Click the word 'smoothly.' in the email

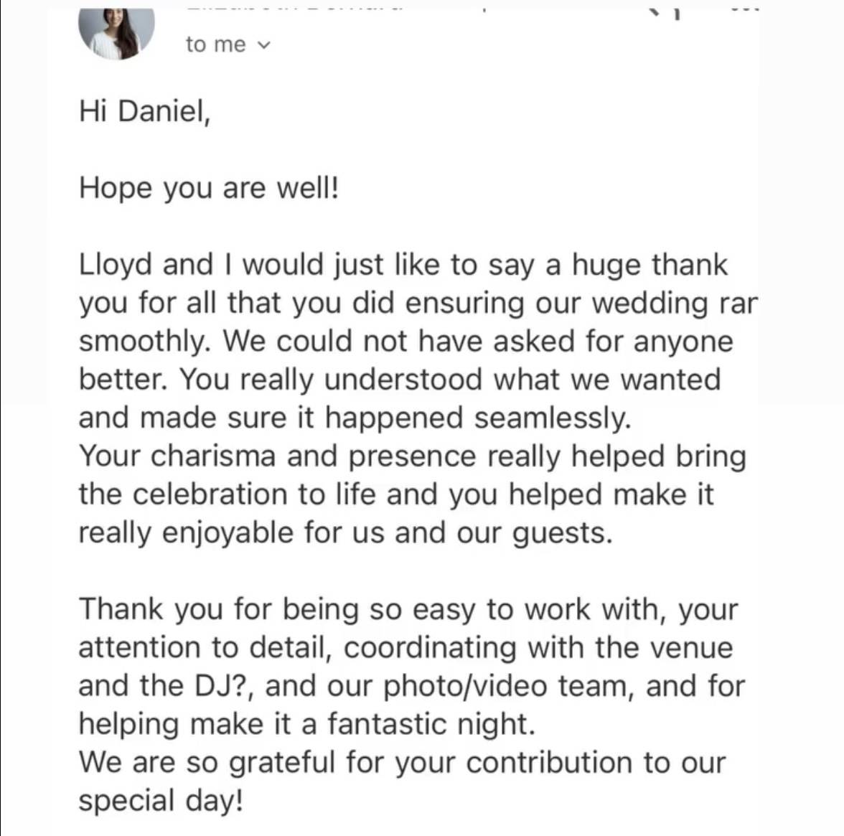144,342
